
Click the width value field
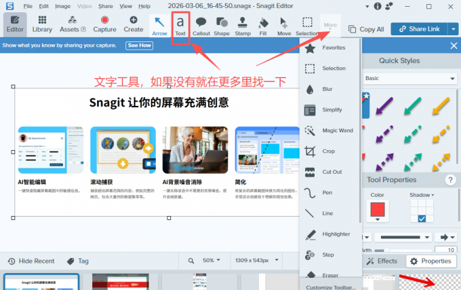(445, 250)
